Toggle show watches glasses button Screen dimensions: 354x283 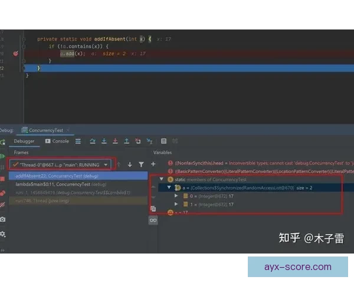coord(153,221)
